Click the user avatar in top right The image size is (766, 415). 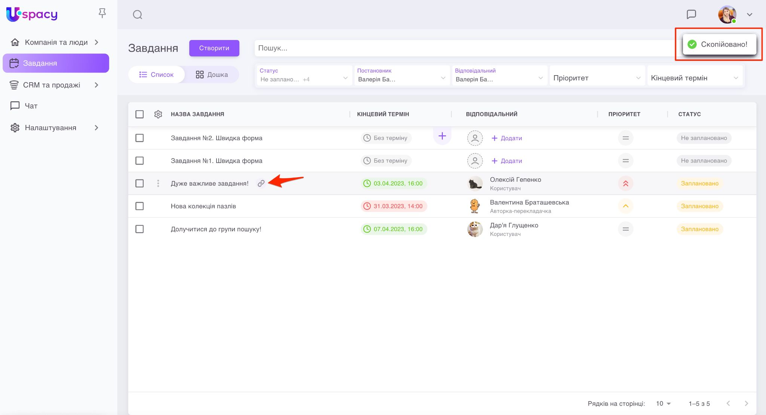click(x=727, y=14)
